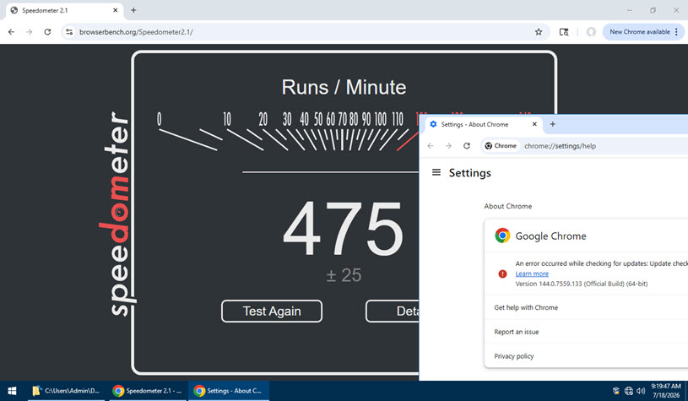The width and height of the screenshot is (688, 401).
Task: Click the Google Chrome heading in About card
Action: pos(550,236)
